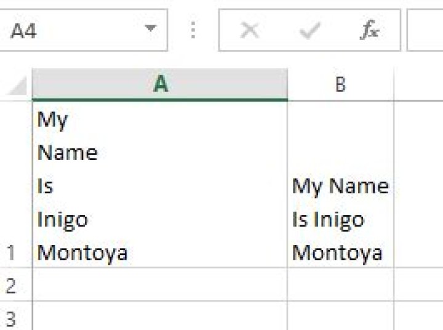Viewport: 443px width, 330px height.
Task: Click empty cell B2
Action: pos(340,284)
